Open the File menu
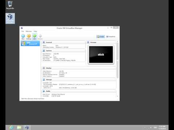This screenshot has width=174, height=130. point(22,31)
